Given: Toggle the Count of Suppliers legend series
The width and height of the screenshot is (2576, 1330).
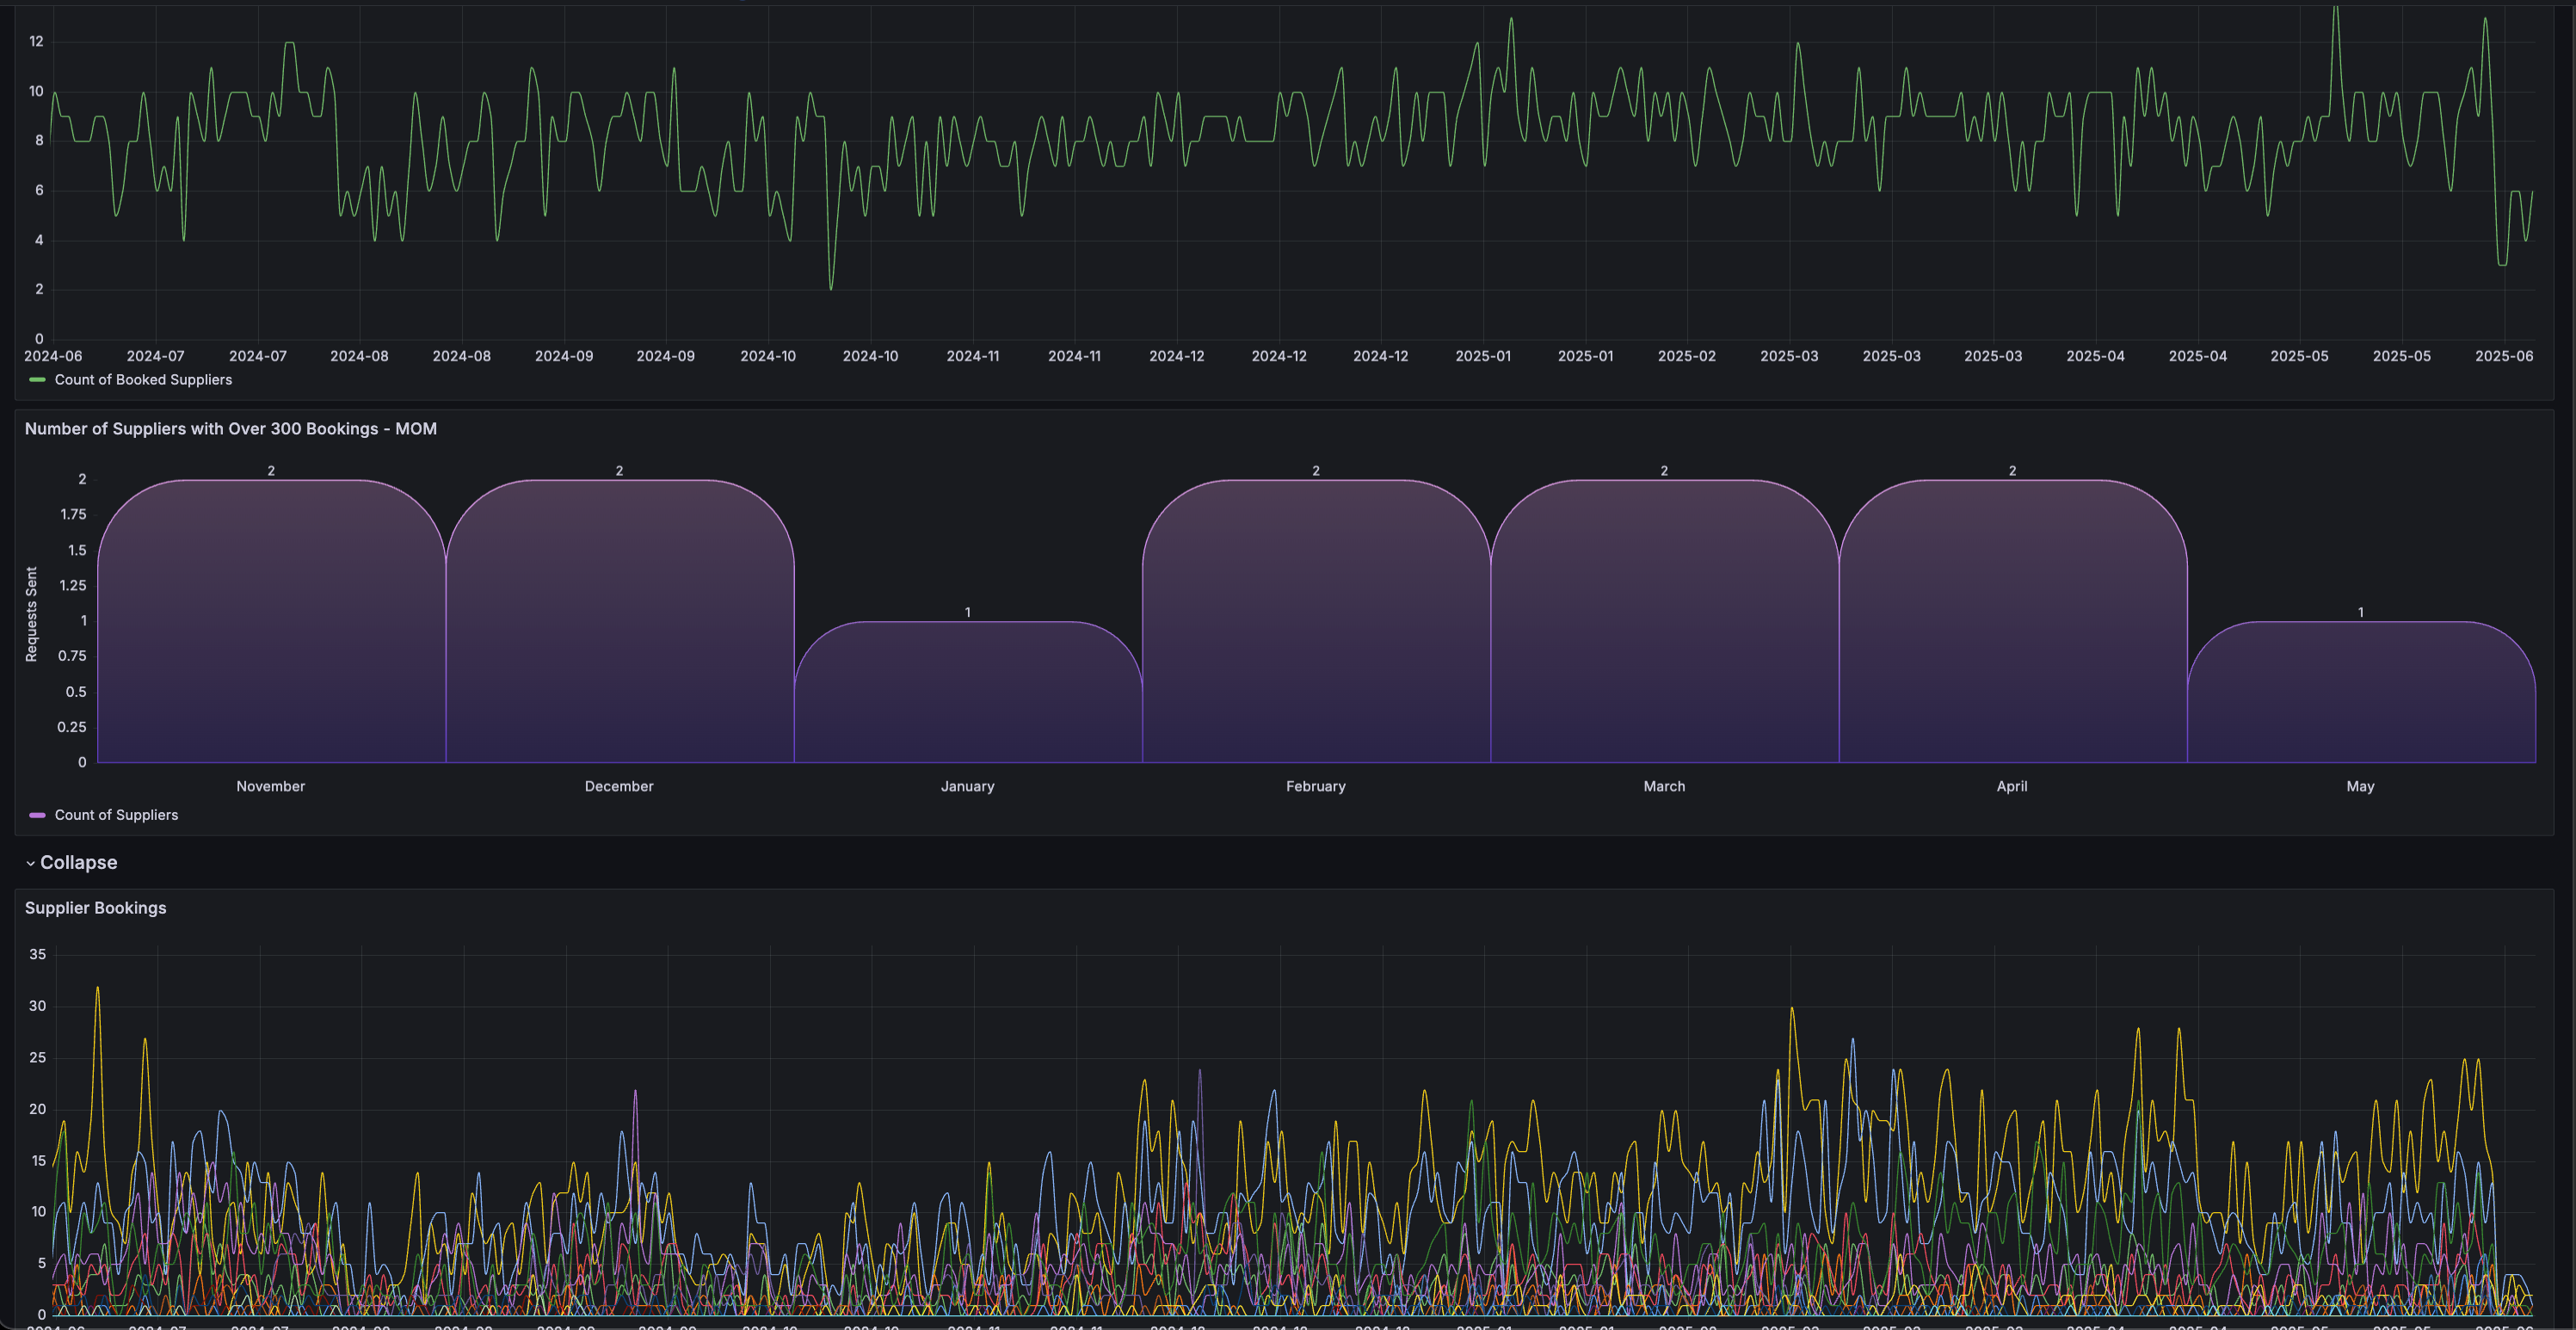Looking at the screenshot, I should click(x=116, y=815).
